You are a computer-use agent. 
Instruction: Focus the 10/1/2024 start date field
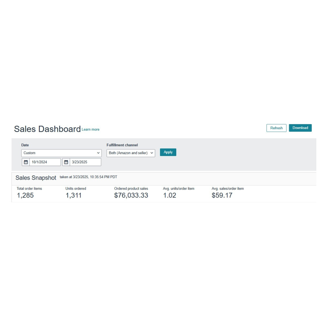(45, 162)
